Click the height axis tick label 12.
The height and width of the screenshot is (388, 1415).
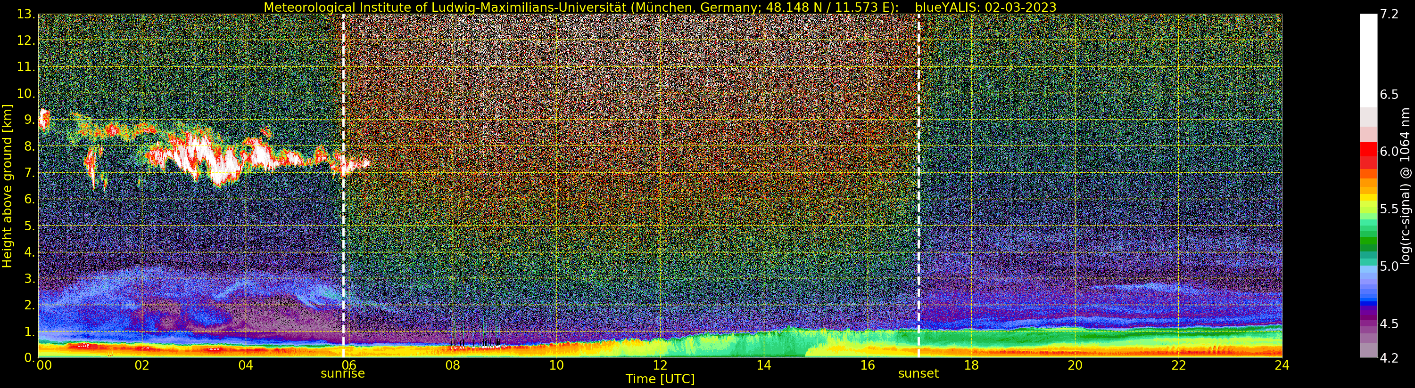coord(25,40)
